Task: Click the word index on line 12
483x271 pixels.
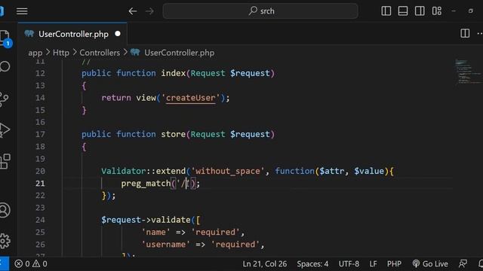Action: (174, 74)
